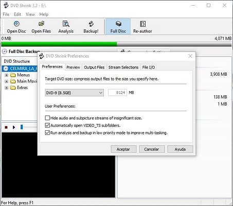This screenshot has width=233, height=206.
Task: Switch to the Stream Selections tab
Action: tap(123, 67)
